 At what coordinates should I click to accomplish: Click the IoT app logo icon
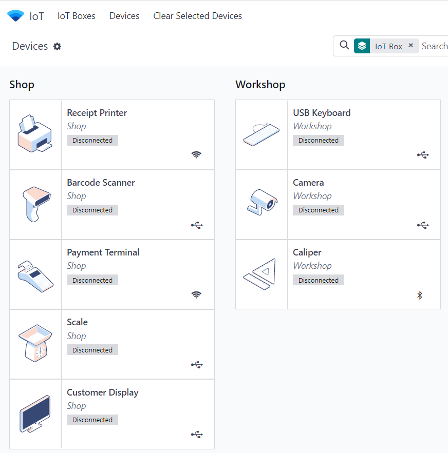coord(15,16)
